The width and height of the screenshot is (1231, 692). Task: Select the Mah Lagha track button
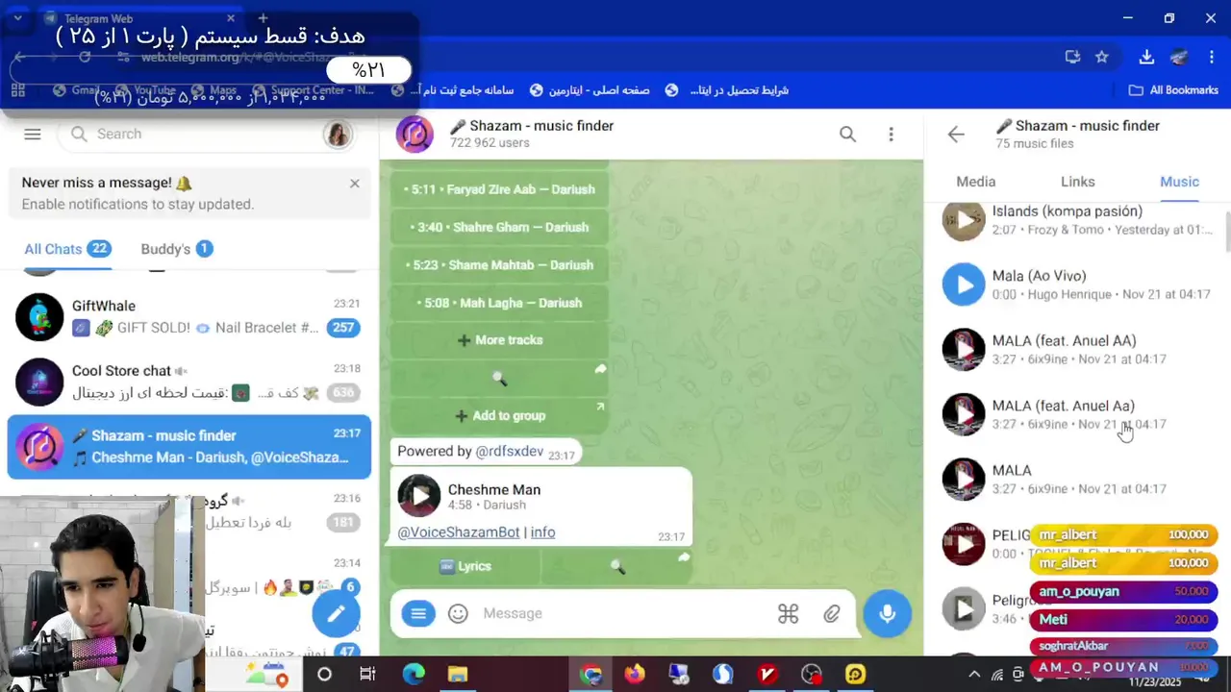point(499,303)
